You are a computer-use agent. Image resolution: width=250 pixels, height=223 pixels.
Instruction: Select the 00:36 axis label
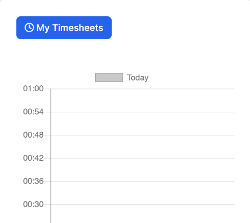(33, 181)
